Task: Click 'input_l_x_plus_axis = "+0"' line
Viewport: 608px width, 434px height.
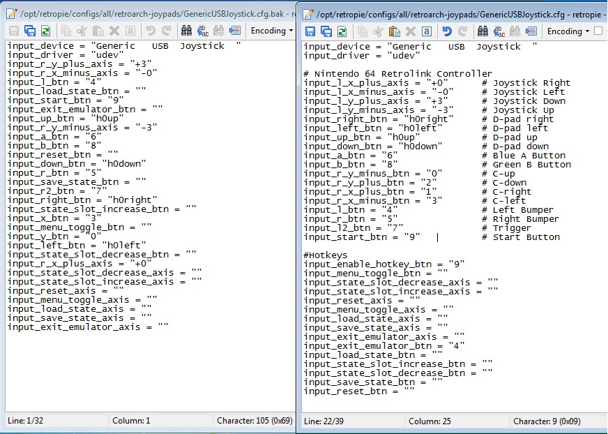Action: click(x=376, y=83)
